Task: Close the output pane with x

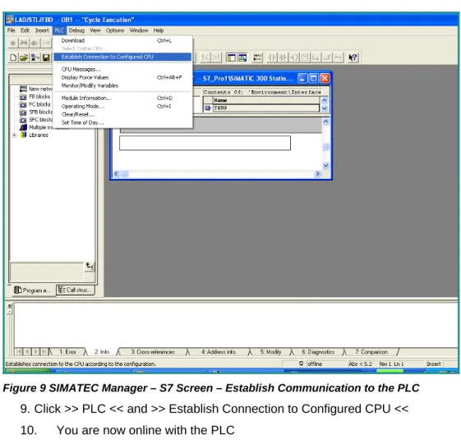Action: (x=10, y=305)
